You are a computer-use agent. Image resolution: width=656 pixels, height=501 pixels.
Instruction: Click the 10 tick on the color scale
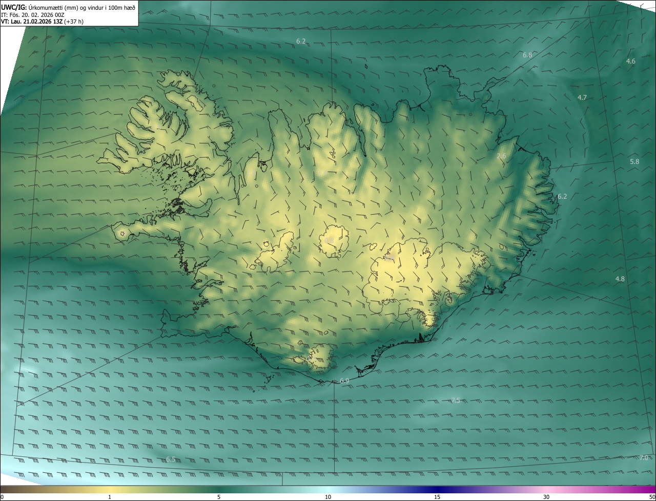pyautogui.click(x=328, y=497)
